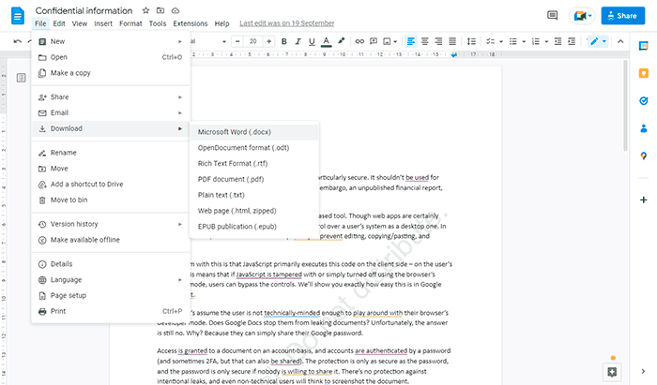The height and width of the screenshot is (385, 657).
Task: Open the insert image options arrow
Action: coord(395,42)
